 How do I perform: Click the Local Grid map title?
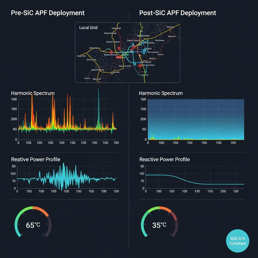88,27
